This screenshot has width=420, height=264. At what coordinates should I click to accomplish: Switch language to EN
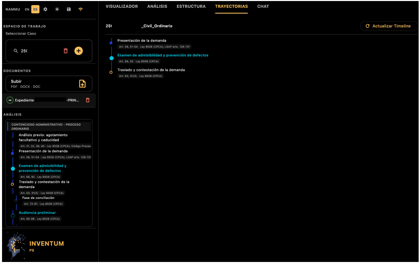(27, 9)
